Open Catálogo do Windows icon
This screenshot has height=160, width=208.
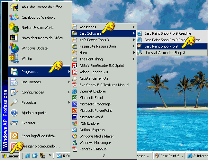click(14, 17)
